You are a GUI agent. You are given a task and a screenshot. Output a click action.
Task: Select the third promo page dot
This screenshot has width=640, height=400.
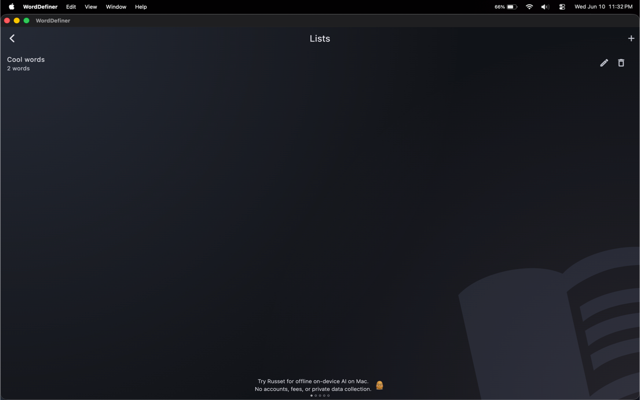(320, 395)
